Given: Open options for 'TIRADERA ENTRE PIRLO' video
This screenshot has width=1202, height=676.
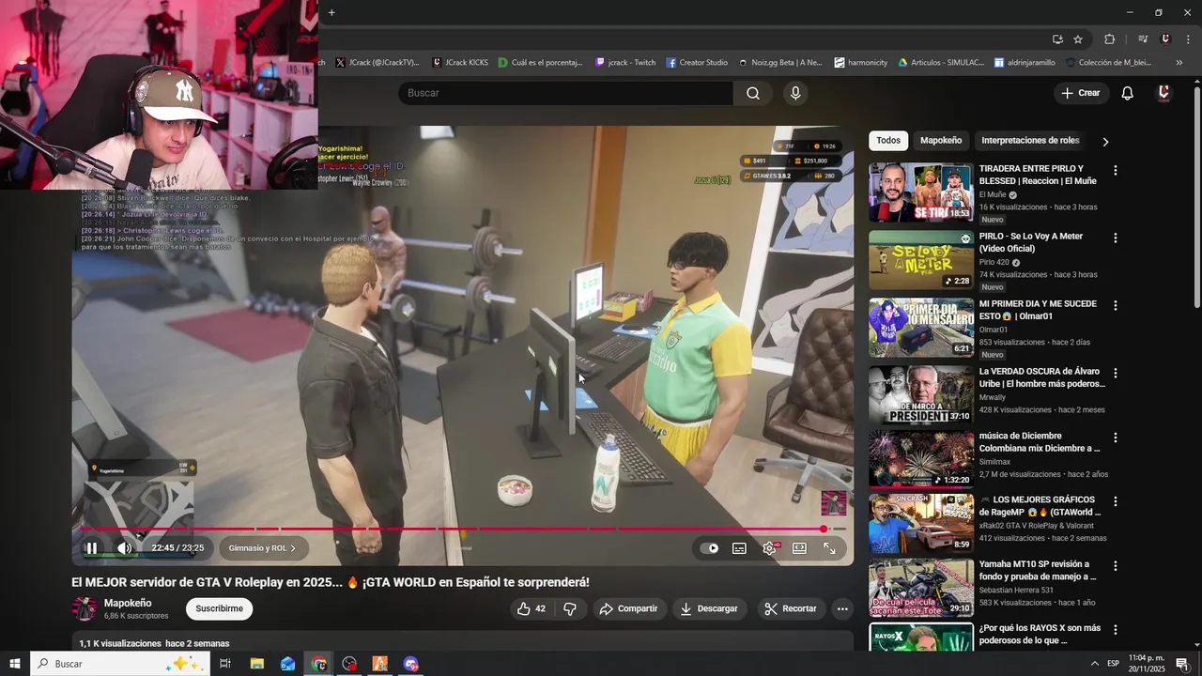Looking at the screenshot, I should tap(1116, 171).
